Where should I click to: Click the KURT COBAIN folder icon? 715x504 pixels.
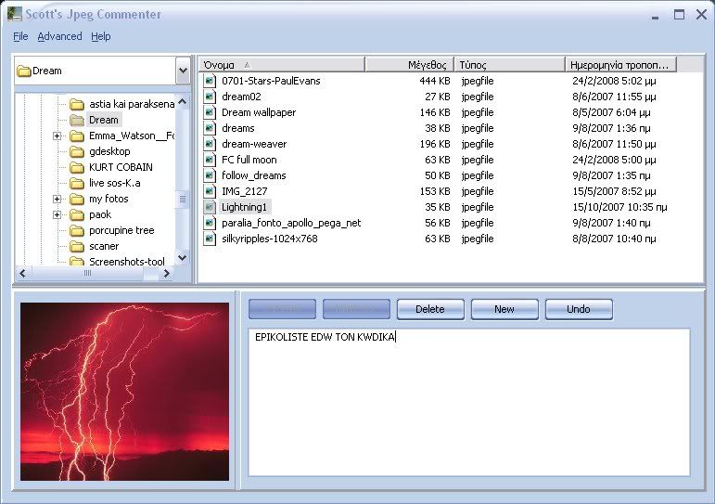click(x=77, y=167)
